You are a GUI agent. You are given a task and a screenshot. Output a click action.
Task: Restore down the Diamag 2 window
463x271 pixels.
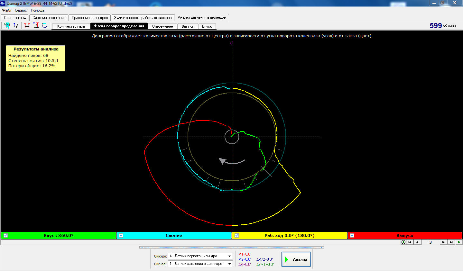coord(442,3)
